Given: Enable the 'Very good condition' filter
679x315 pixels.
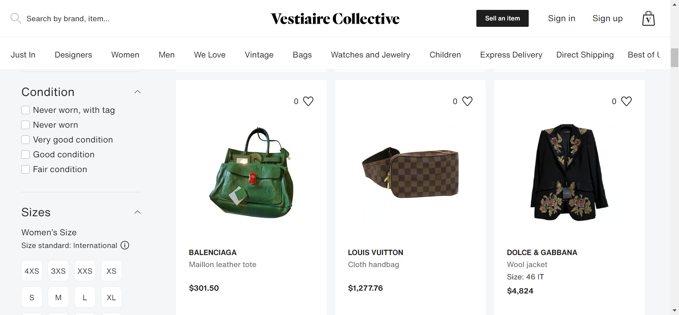Looking at the screenshot, I should [25, 140].
